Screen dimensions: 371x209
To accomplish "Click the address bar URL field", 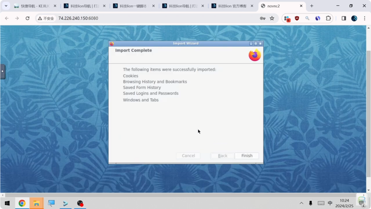I will (145, 18).
